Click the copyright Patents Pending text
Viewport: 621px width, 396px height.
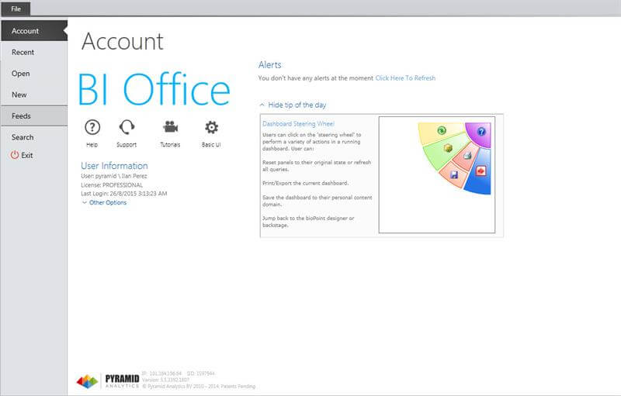(x=199, y=387)
